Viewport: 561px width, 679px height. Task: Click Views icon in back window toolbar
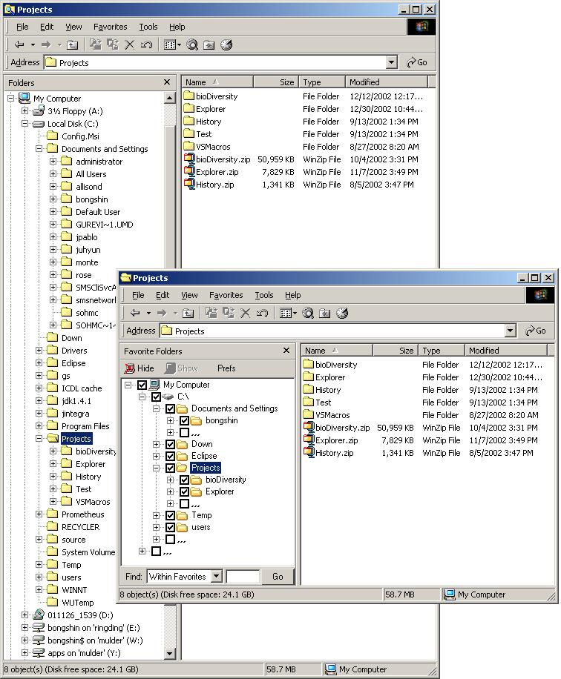pyautogui.click(x=169, y=44)
